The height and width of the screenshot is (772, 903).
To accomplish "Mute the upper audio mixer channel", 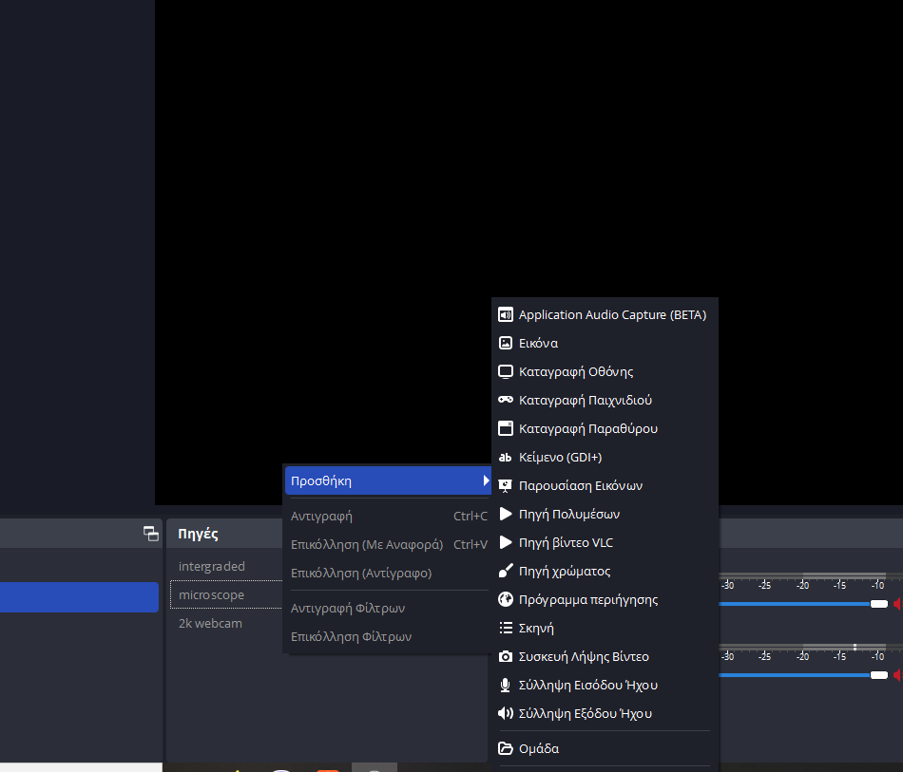I will [x=897, y=604].
